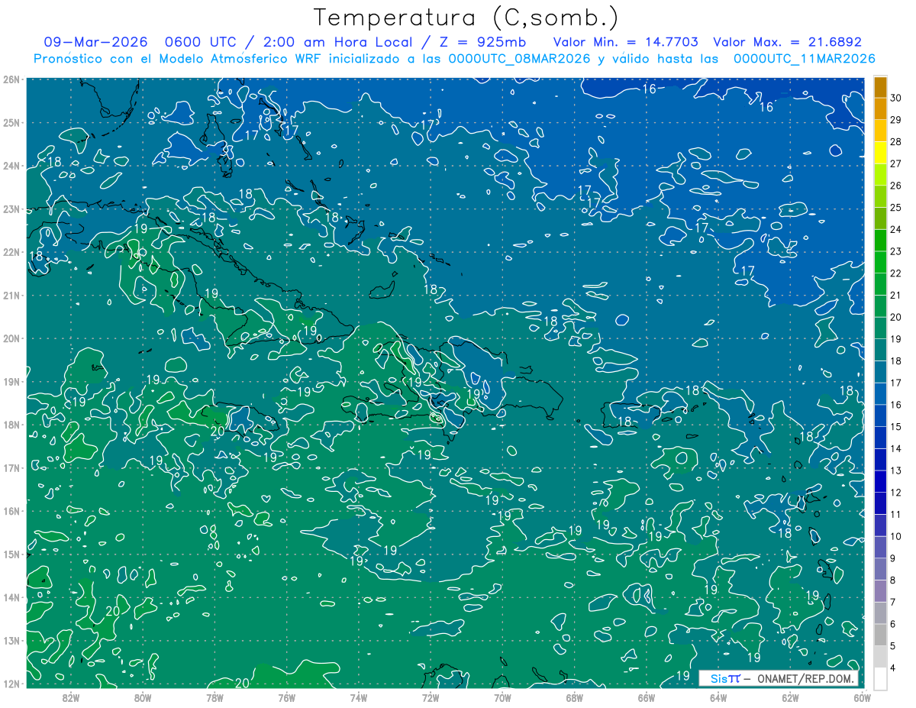916x708 pixels.
Task: Click the "19N" latitude label
Action: (11, 381)
